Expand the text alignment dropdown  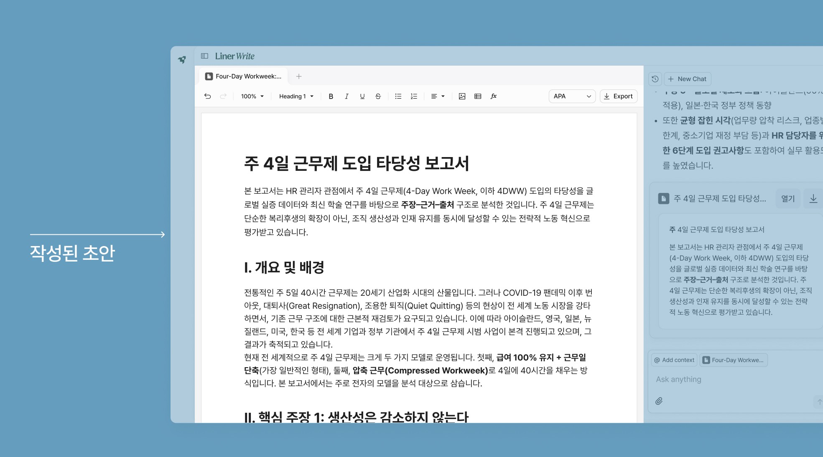pos(438,96)
